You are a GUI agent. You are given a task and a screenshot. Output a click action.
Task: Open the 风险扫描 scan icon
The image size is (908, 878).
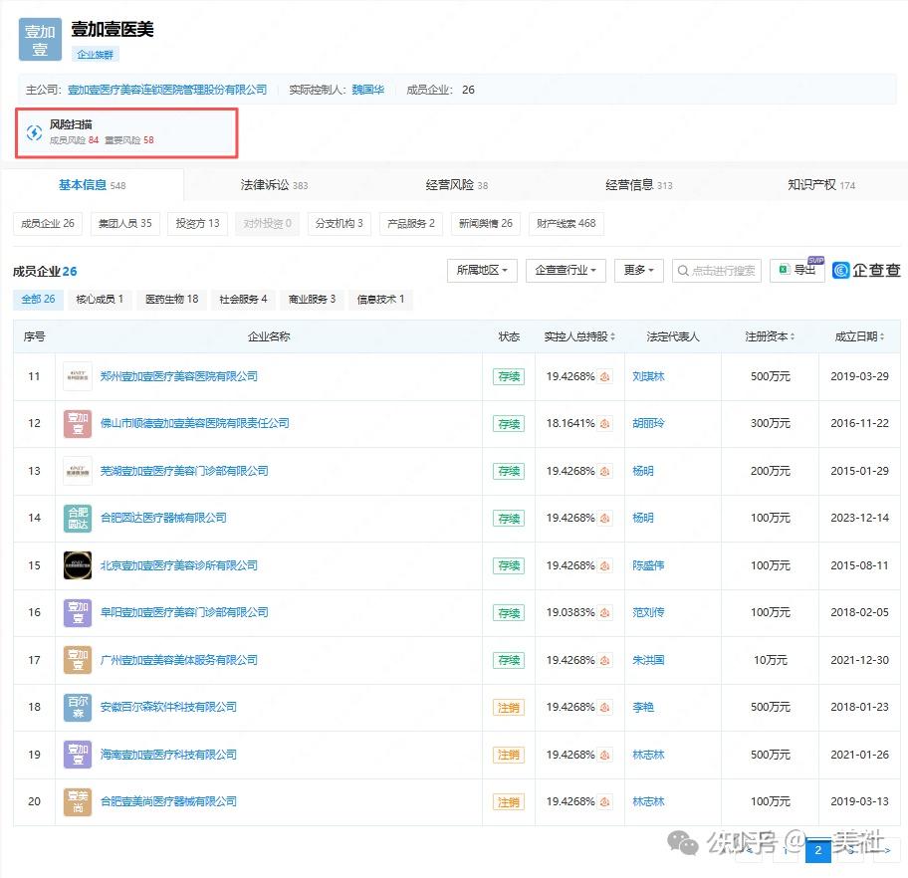(x=34, y=132)
